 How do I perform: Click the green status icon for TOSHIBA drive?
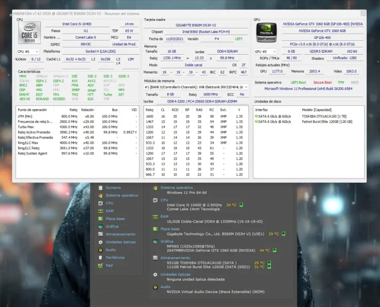256,116
